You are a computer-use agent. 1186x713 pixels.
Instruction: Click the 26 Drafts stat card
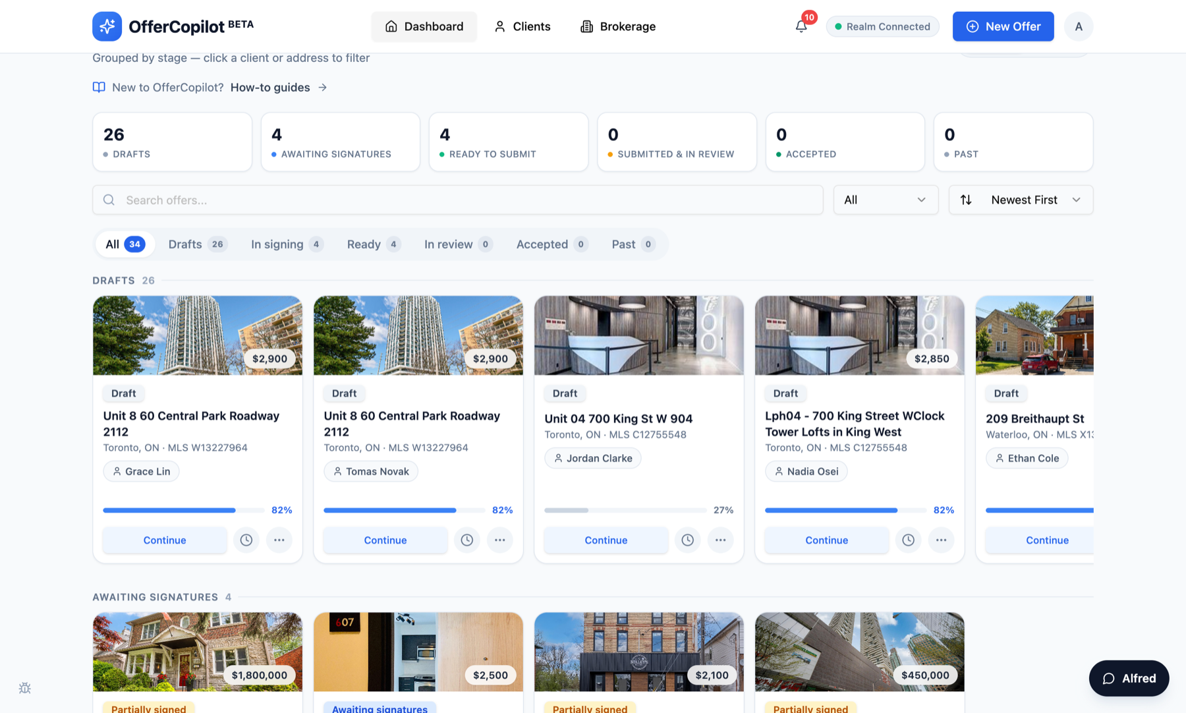click(173, 142)
